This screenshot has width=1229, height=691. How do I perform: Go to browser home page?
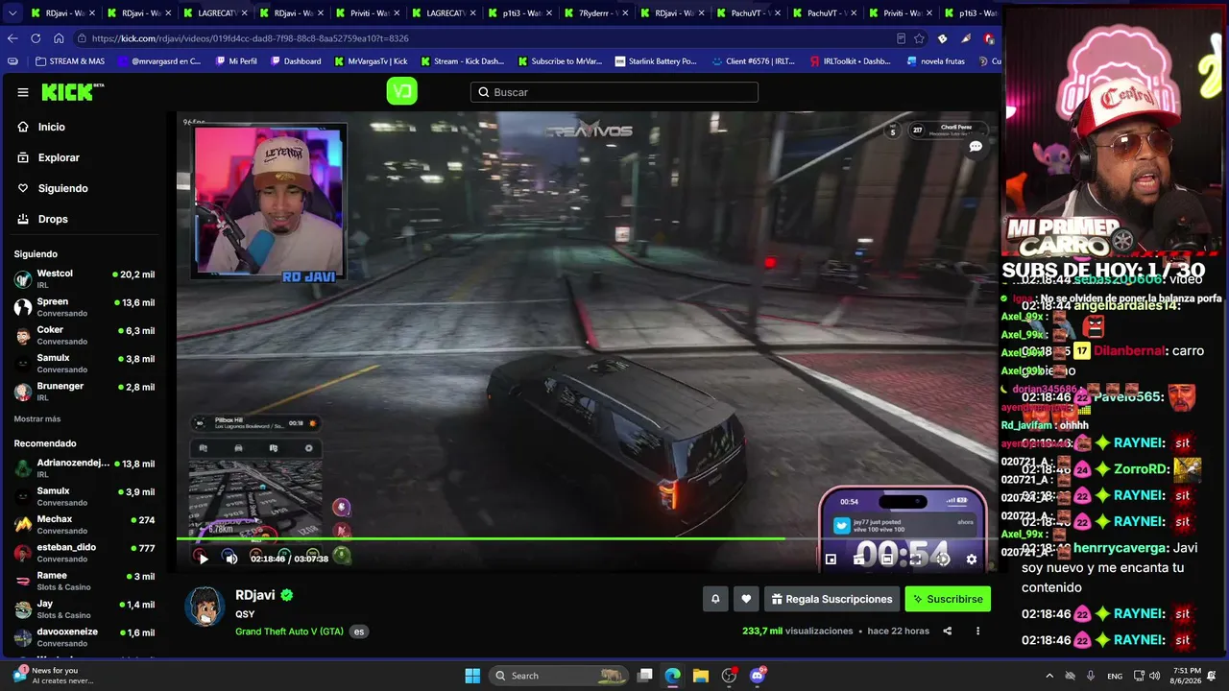59,38
